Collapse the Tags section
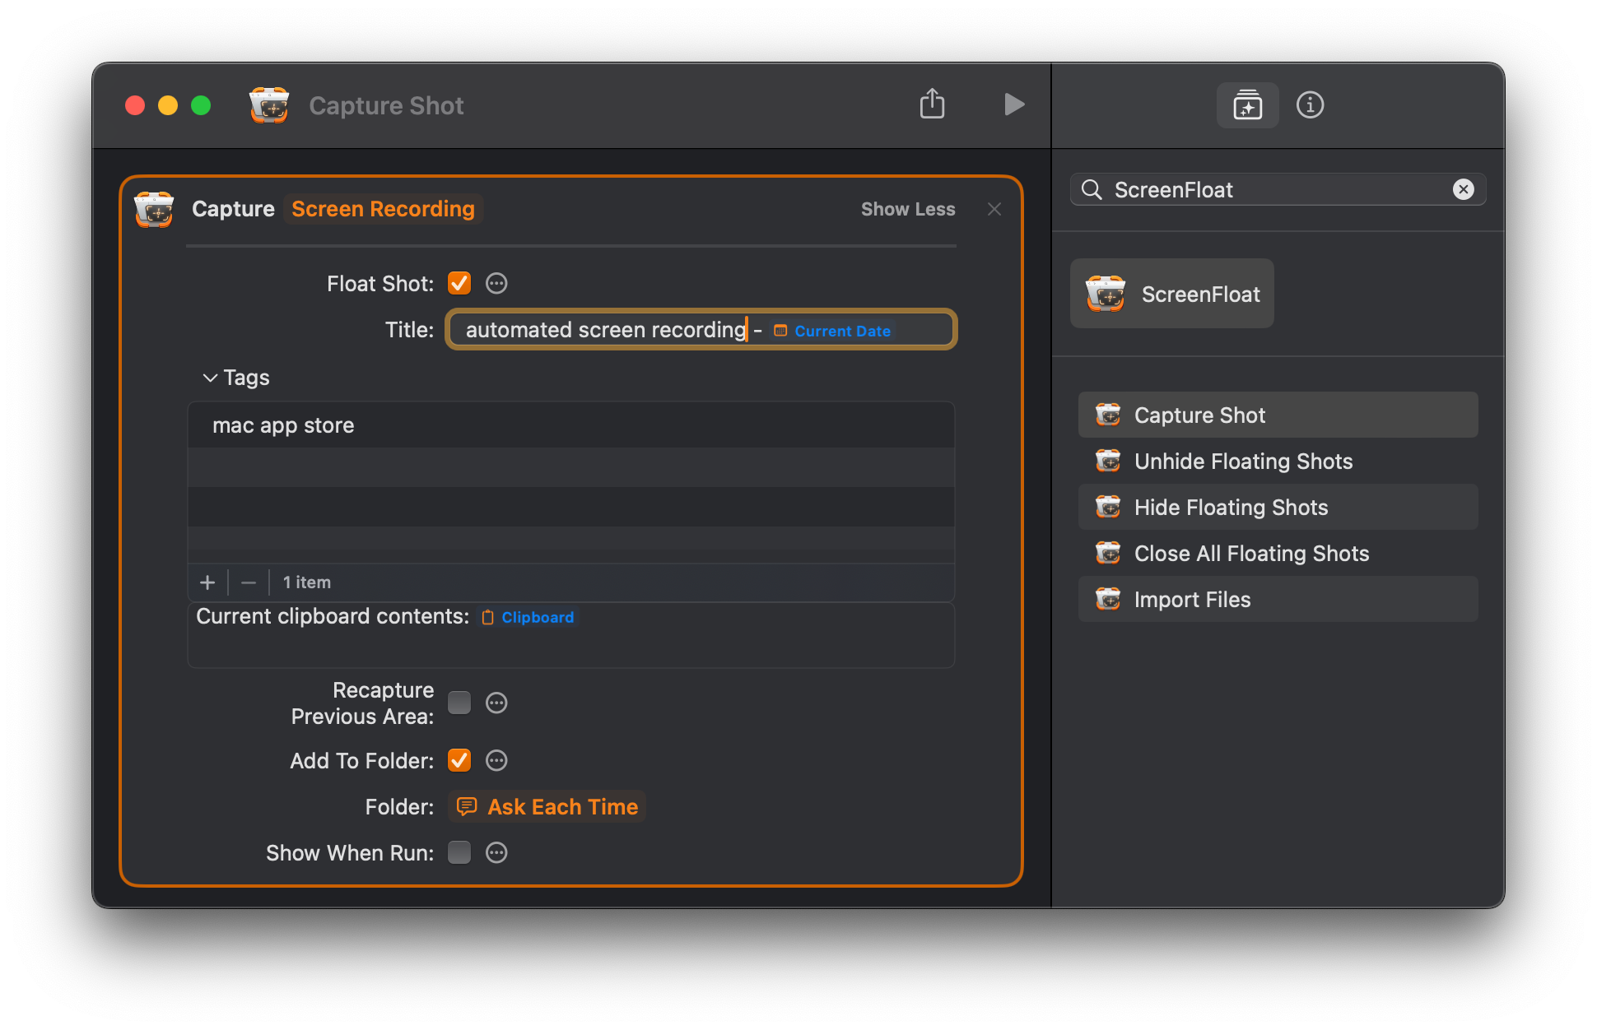The height and width of the screenshot is (1030, 1597). [x=211, y=378]
